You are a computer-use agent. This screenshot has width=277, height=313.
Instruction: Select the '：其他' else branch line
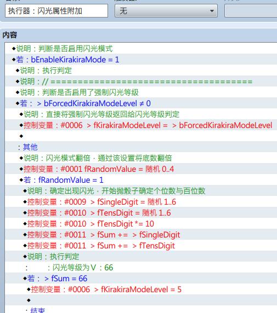pos(141,147)
